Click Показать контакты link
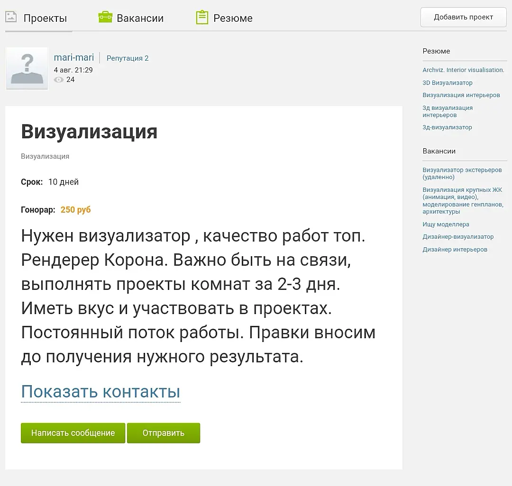Screen dimensions: 512x486 101,391
